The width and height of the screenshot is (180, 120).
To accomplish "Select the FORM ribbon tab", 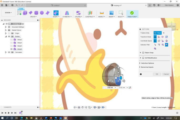I will pyautogui.click(x=21, y=9).
